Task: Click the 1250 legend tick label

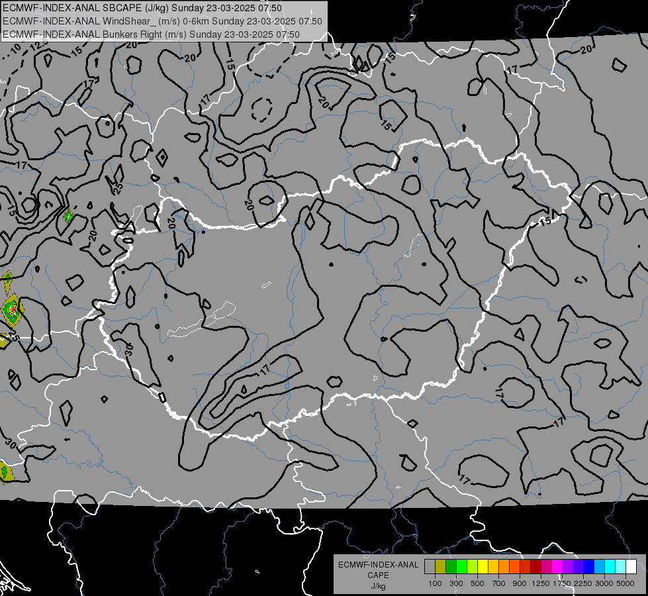Action: coord(541,583)
